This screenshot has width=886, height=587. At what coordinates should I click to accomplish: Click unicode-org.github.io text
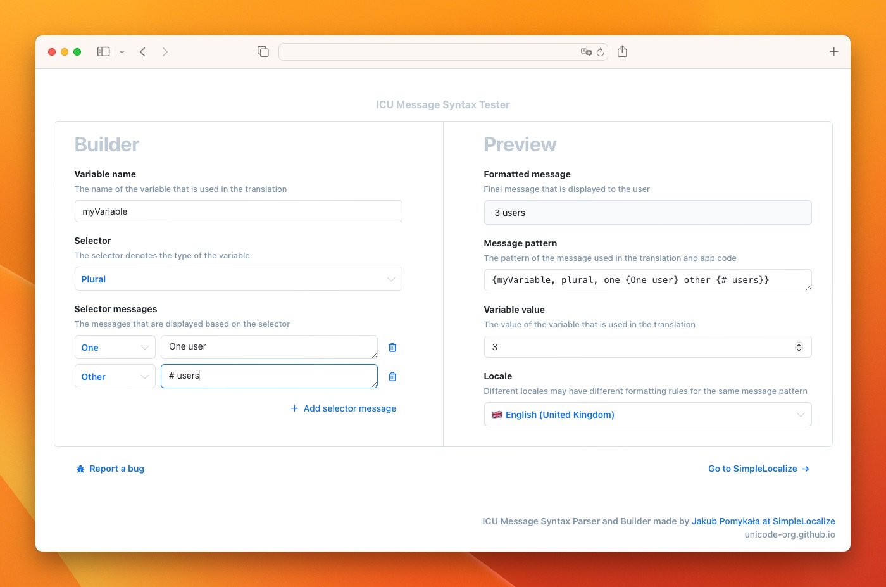point(790,534)
